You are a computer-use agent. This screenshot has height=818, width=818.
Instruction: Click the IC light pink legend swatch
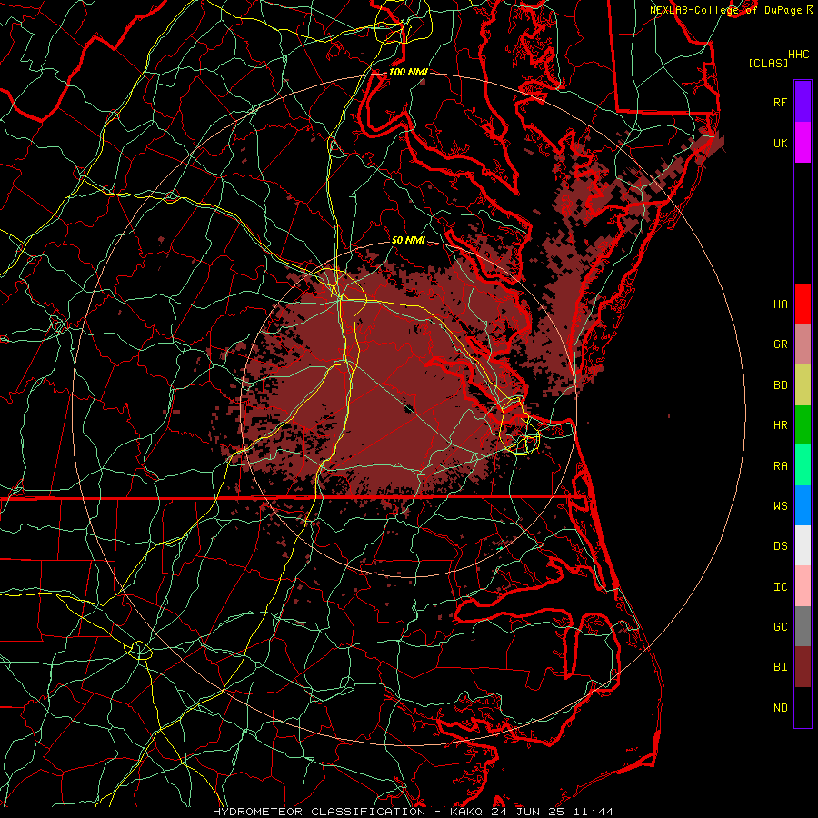click(x=803, y=586)
